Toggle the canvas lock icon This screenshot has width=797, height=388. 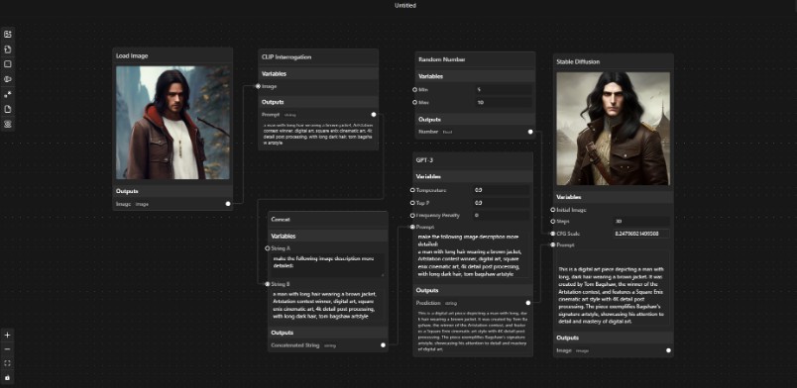coord(7,378)
